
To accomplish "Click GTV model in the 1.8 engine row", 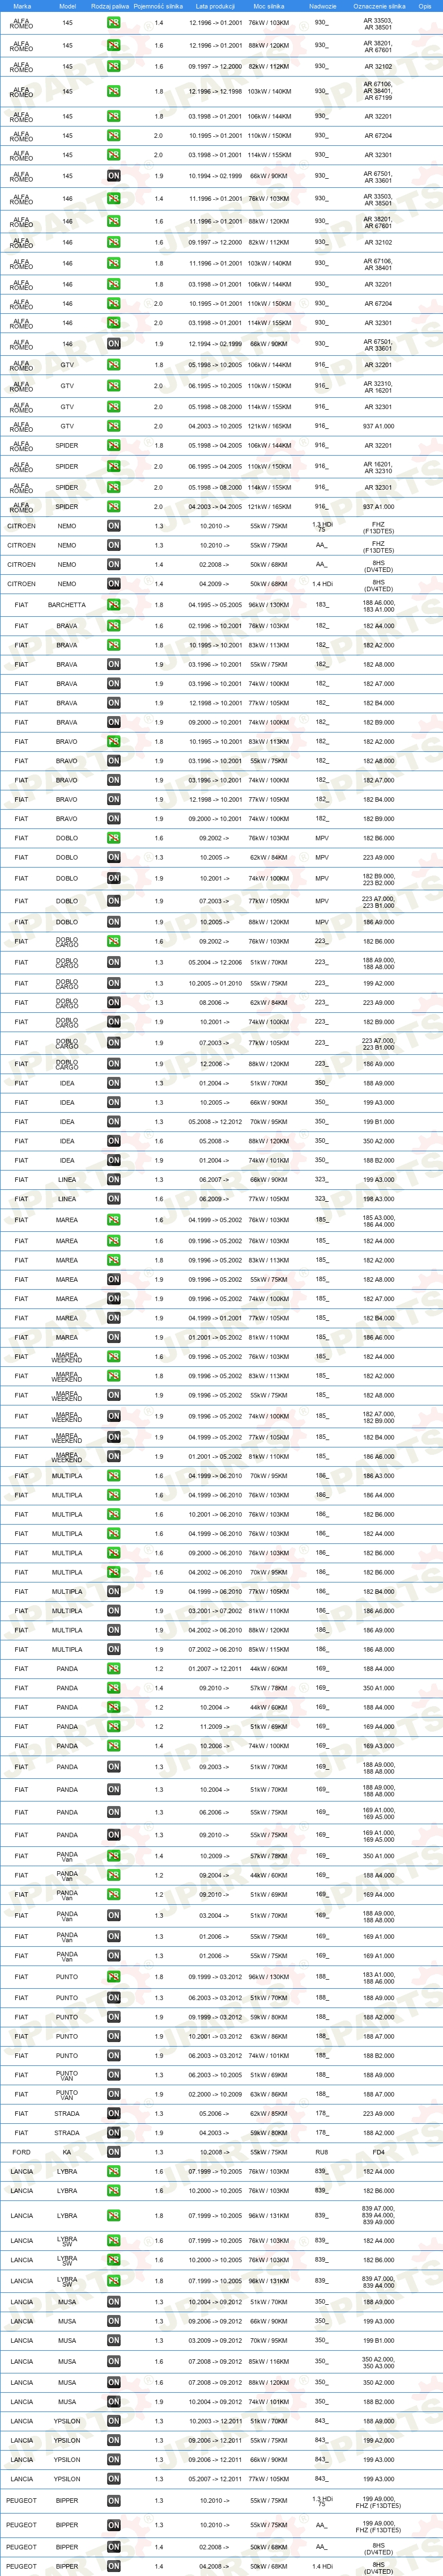I will tap(67, 365).
